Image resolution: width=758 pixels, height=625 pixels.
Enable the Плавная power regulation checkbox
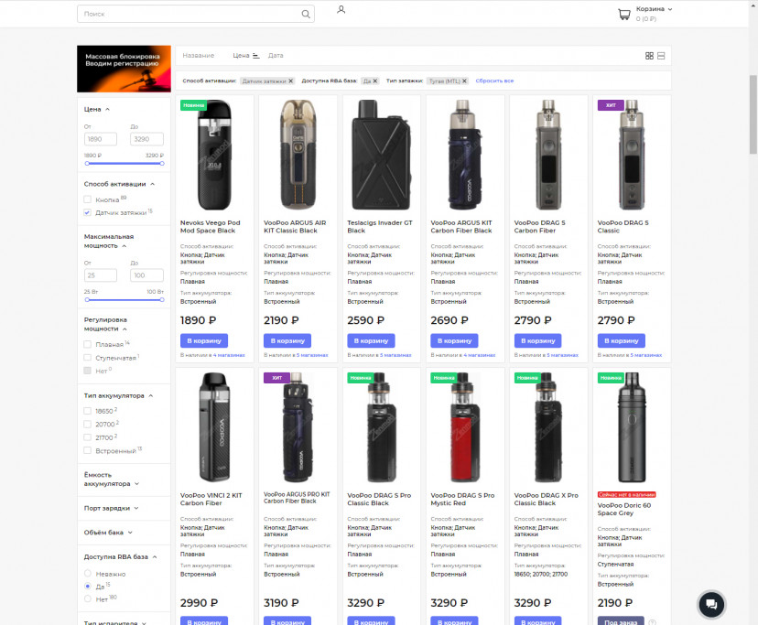click(88, 344)
